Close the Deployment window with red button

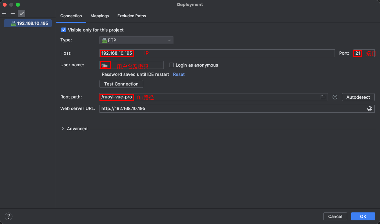(5, 5)
